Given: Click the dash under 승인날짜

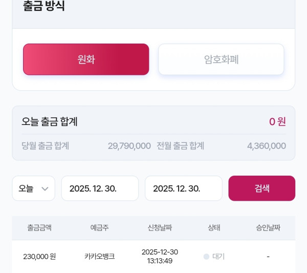Looking at the screenshot, I should (x=268, y=257).
